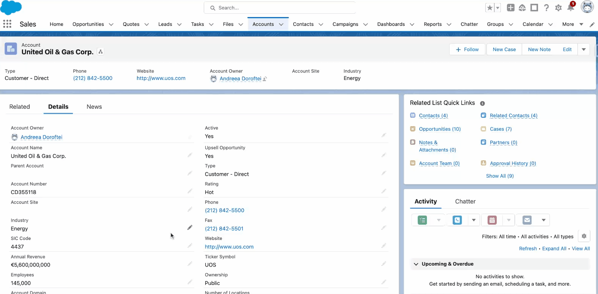Screen dimensions: 598x294
Task: Click the New Note button
Action: (539, 49)
